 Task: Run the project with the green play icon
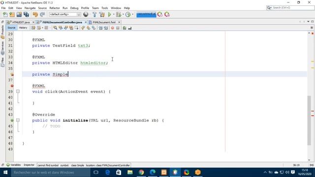(110, 14)
